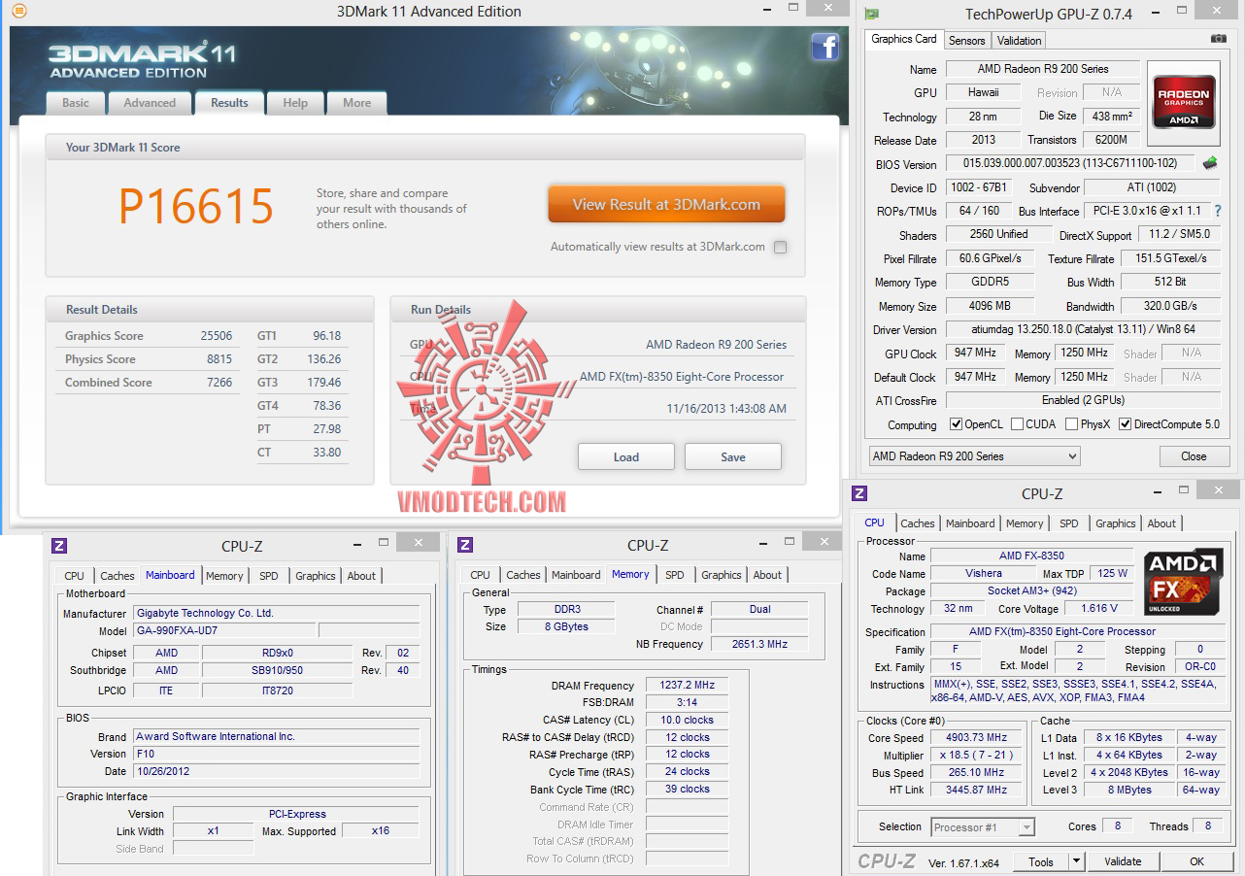1245x876 pixels.
Task: Expand the Tools dropdown arrow in CPU-Z
Action: tap(1076, 861)
